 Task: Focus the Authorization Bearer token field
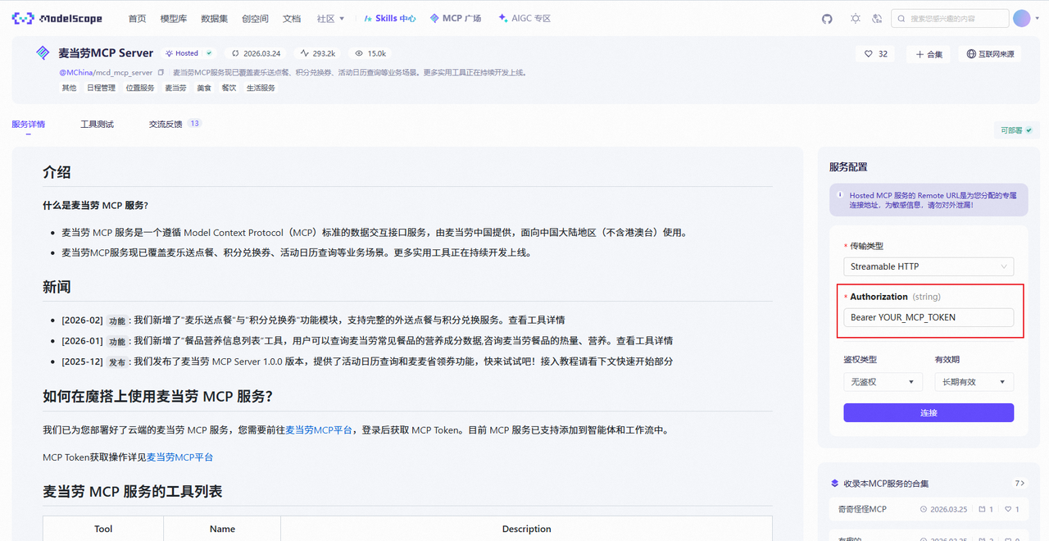click(929, 317)
